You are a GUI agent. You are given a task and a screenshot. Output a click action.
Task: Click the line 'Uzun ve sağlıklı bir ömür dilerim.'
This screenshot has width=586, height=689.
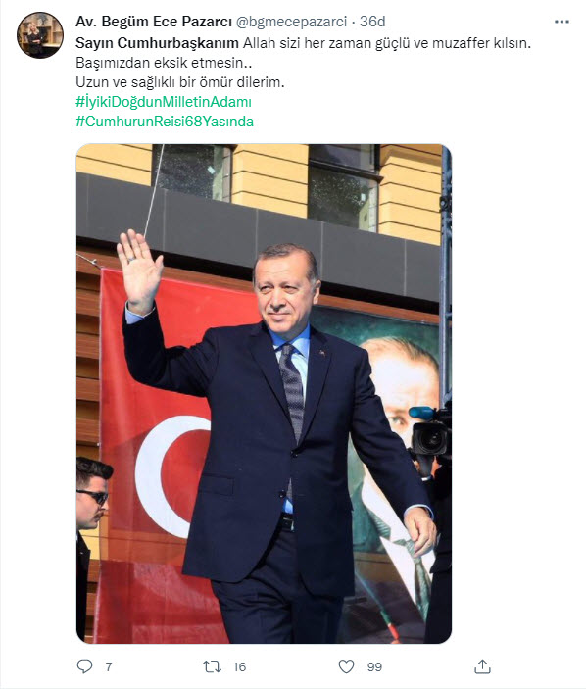tap(180, 82)
